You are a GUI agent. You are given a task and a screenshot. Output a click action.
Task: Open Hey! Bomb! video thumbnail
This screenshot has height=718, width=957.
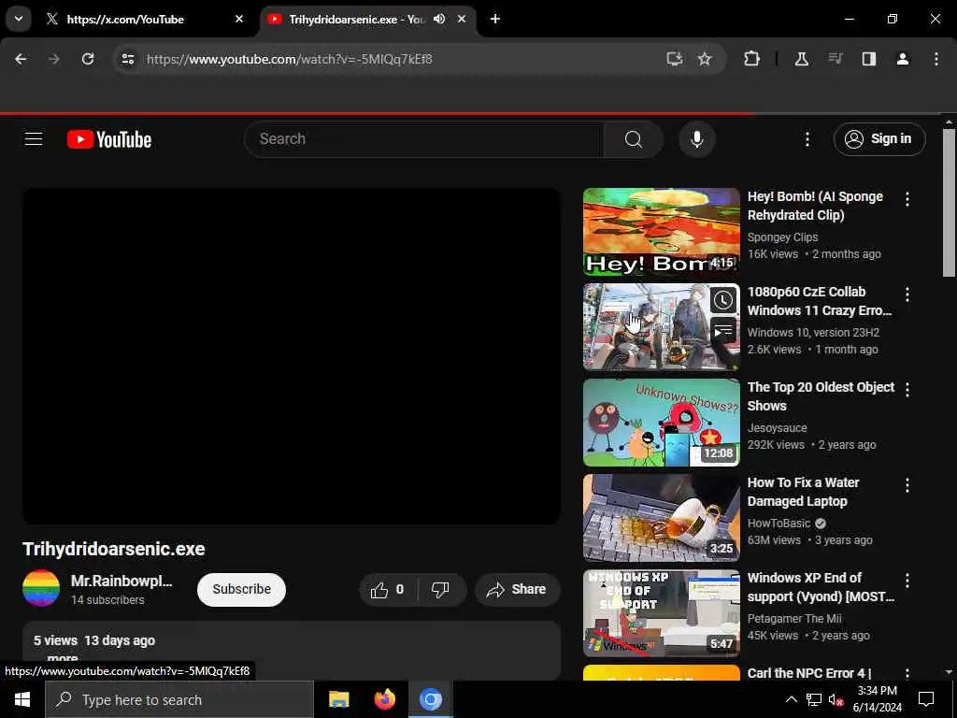click(x=661, y=232)
